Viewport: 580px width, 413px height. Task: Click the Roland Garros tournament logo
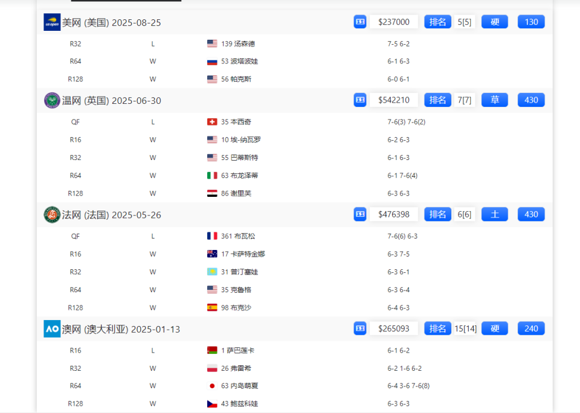pyautogui.click(x=52, y=214)
